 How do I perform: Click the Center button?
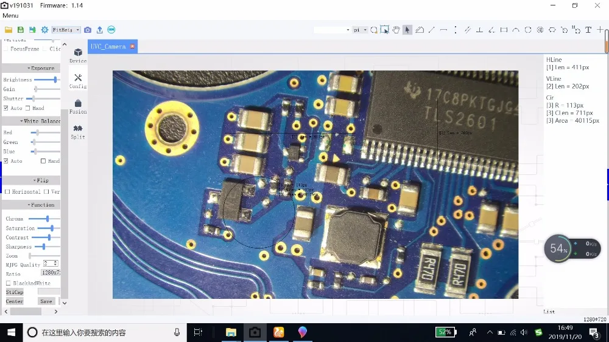point(15,301)
